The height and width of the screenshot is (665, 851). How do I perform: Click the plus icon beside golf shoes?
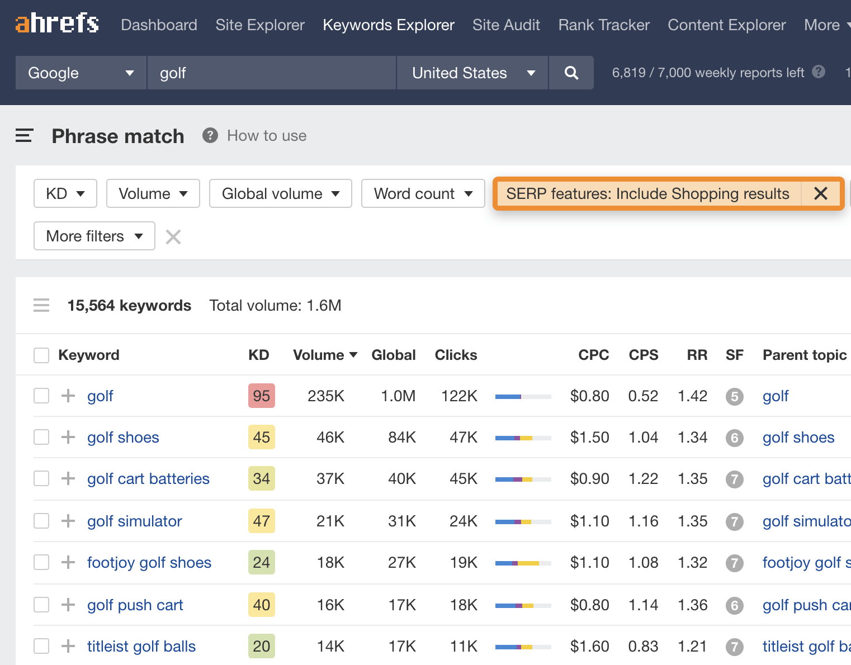click(68, 437)
